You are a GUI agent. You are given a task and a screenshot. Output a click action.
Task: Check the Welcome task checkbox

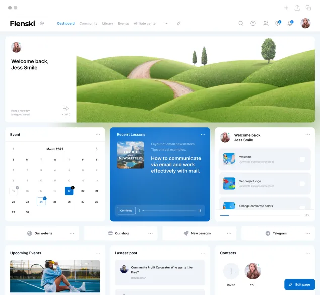pos(302,159)
